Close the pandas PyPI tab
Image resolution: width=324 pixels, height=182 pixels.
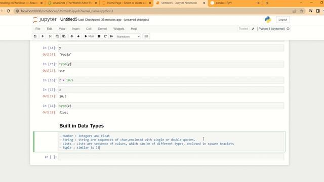(258, 3)
